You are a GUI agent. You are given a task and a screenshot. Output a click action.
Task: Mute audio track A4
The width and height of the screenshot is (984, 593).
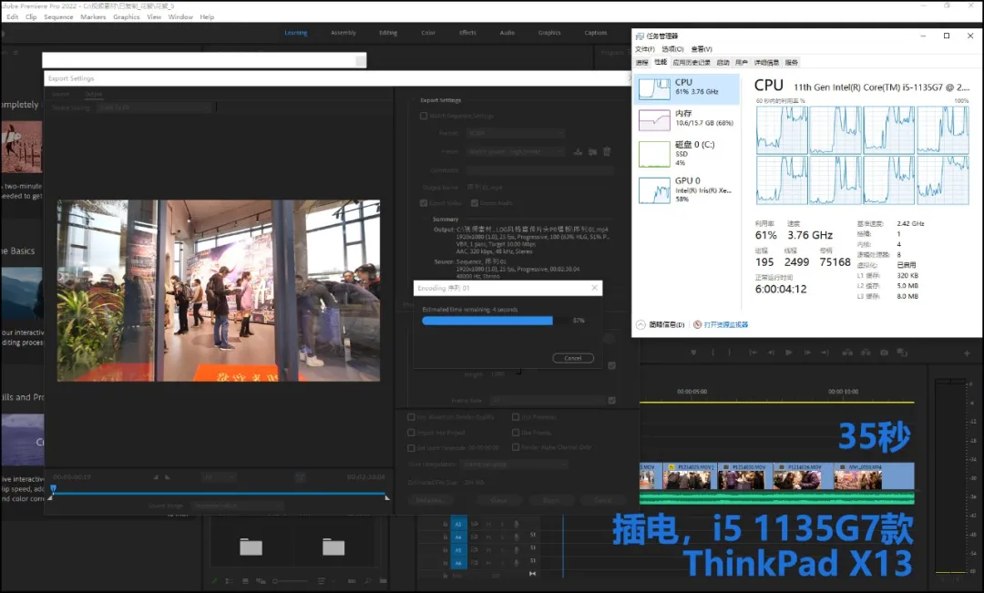coord(489,537)
